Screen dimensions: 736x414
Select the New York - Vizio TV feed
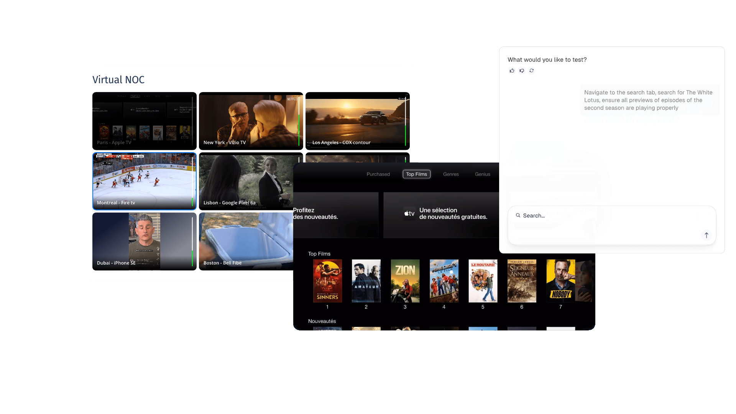pos(251,121)
